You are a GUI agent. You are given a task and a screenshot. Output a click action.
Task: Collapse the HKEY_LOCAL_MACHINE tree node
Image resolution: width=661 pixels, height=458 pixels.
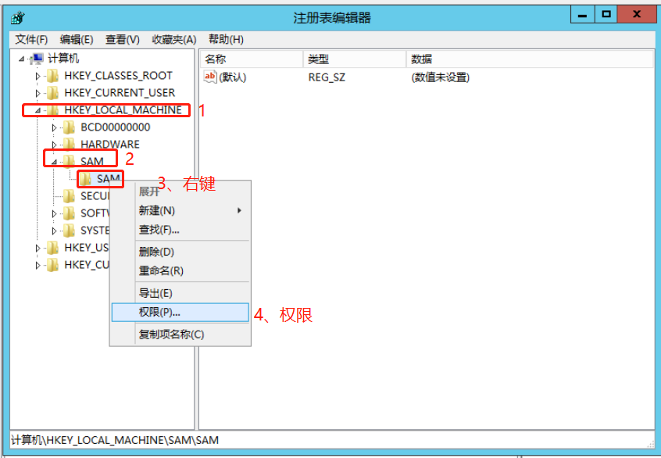click(x=38, y=110)
